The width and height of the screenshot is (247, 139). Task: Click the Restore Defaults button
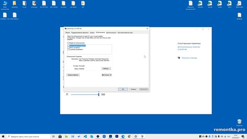click(x=73, y=75)
